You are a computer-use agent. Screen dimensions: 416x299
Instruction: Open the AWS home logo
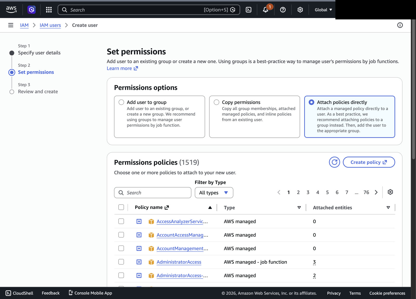[11, 10]
